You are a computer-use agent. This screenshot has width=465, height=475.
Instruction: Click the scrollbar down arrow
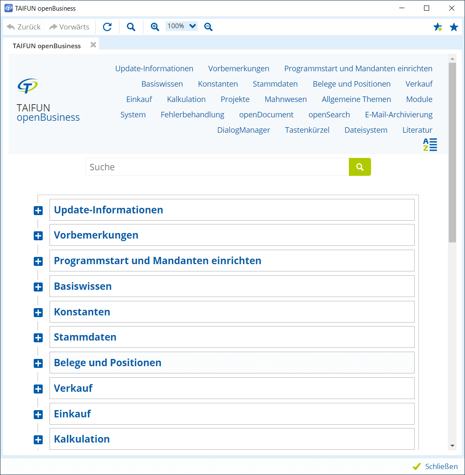tap(452, 446)
